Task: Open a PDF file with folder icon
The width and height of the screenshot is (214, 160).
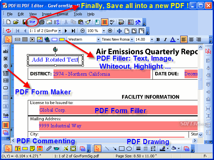Action: (16, 22)
